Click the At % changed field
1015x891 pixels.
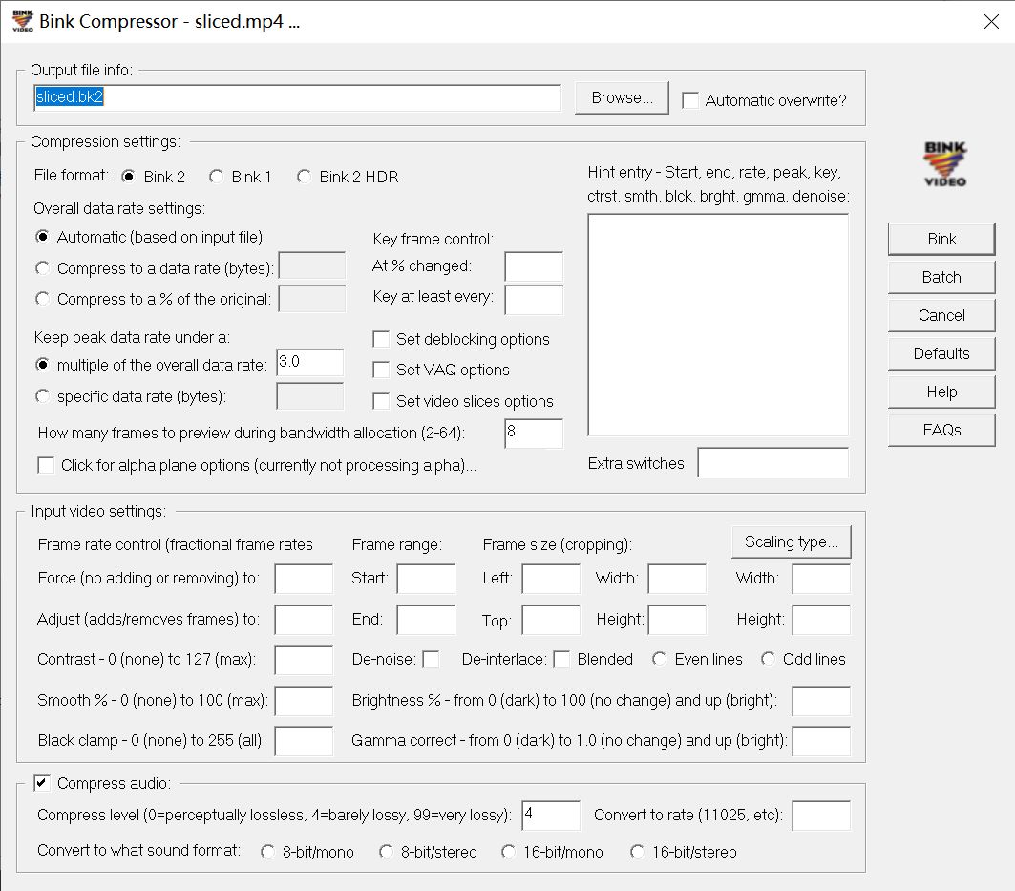tap(534, 266)
